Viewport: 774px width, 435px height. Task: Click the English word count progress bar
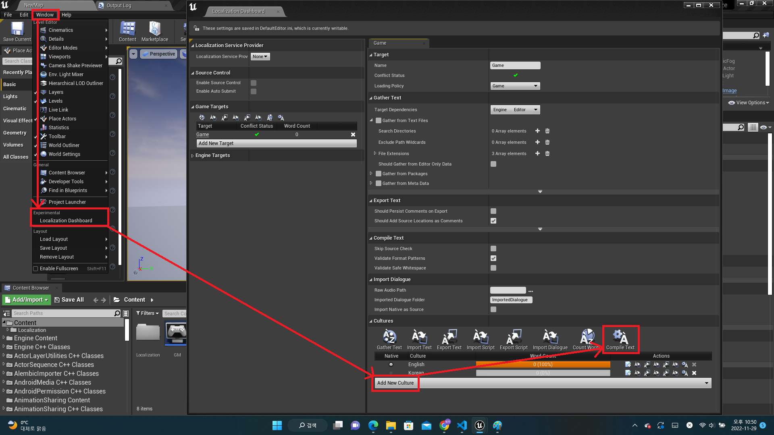[x=543, y=365]
